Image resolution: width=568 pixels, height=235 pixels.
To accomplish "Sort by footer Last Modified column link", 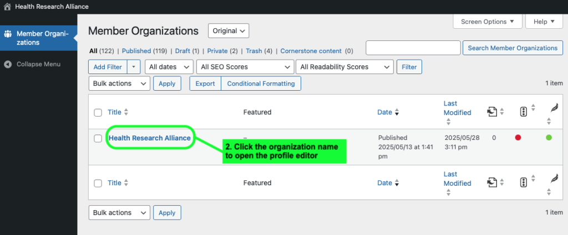I will (x=457, y=179).
